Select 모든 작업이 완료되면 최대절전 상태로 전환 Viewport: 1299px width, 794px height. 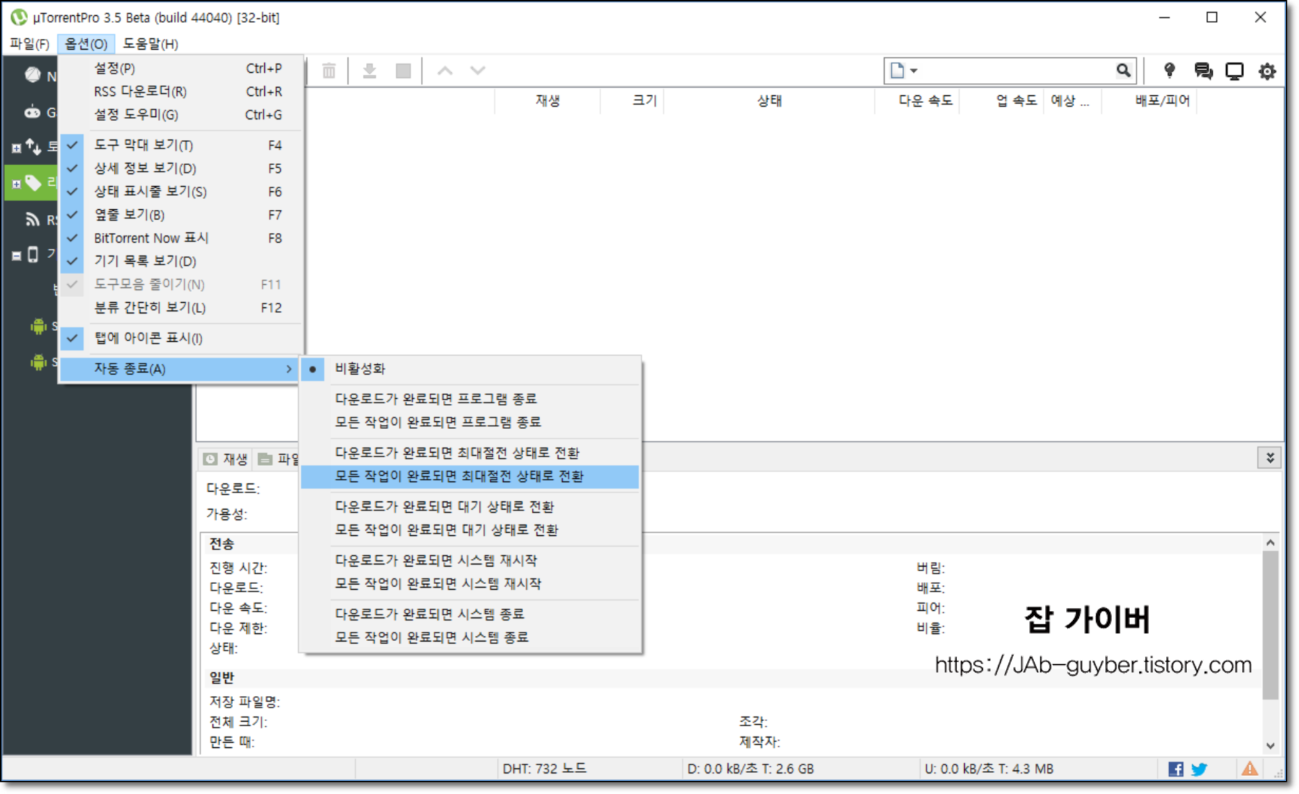(x=471, y=476)
